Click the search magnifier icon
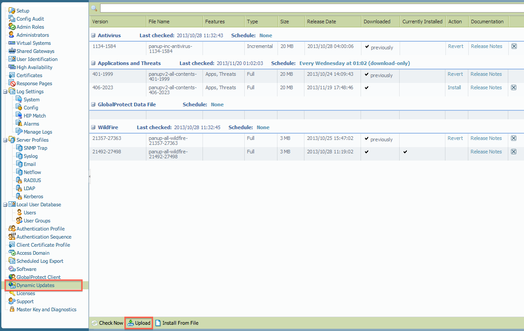The width and height of the screenshot is (524, 331). (94, 8)
